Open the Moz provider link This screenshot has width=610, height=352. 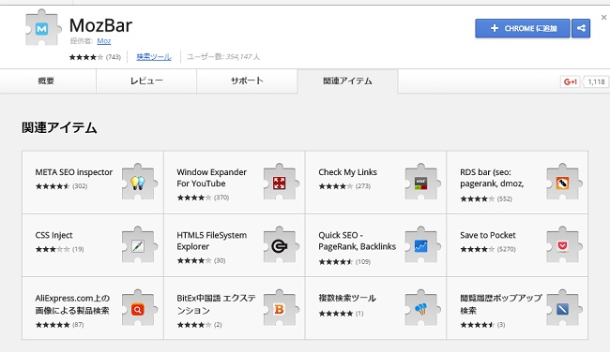point(104,41)
